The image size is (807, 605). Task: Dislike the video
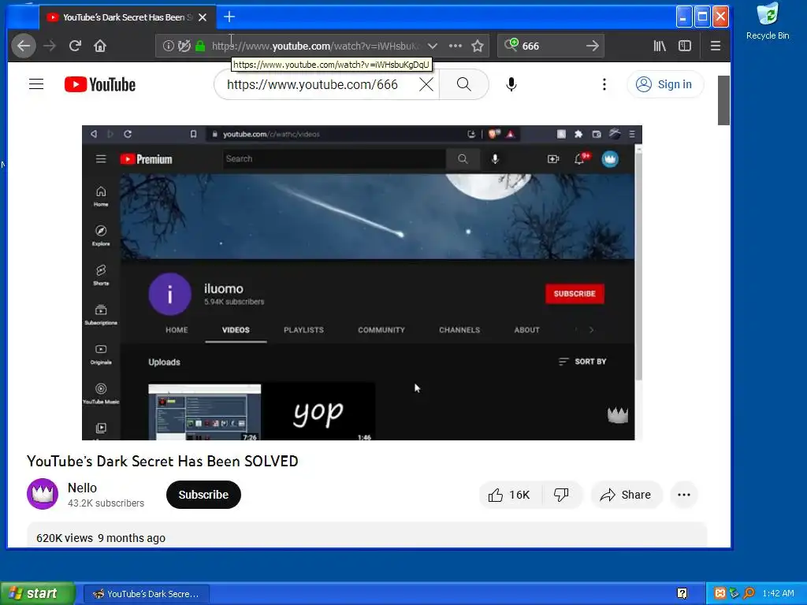pos(561,495)
